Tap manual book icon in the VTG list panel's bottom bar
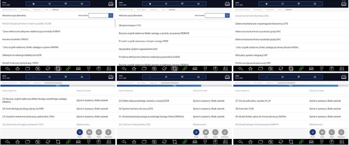Screen dimensions: 349x145 (226, 68)
